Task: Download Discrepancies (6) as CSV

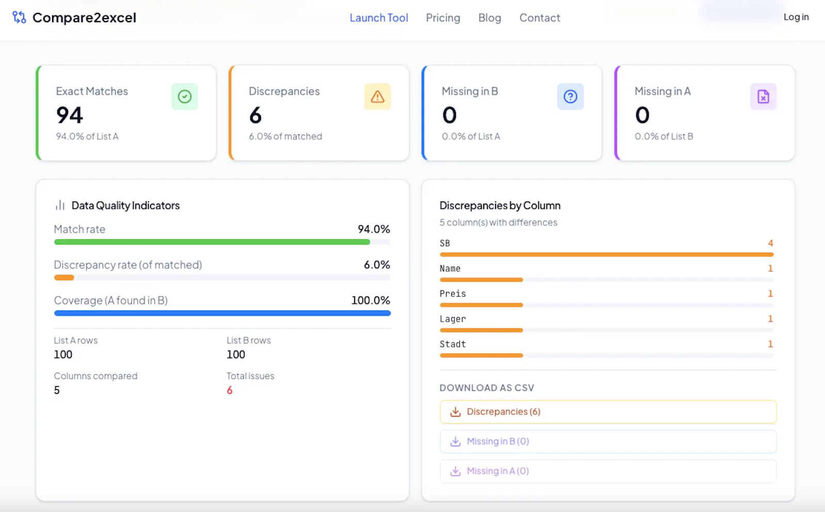Action: point(608,412)
